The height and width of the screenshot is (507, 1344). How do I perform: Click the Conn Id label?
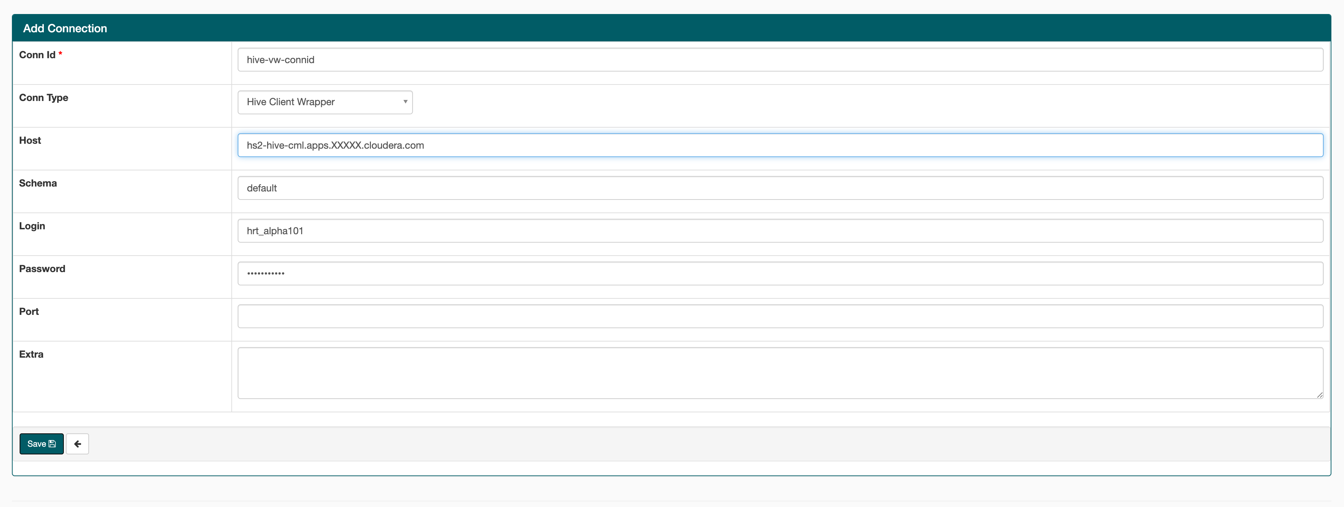point(37,55)
